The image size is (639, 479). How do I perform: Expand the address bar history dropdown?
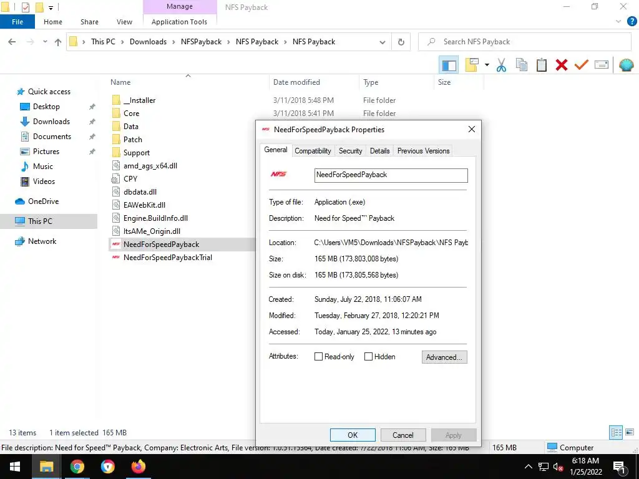click(x=383, y=42)
